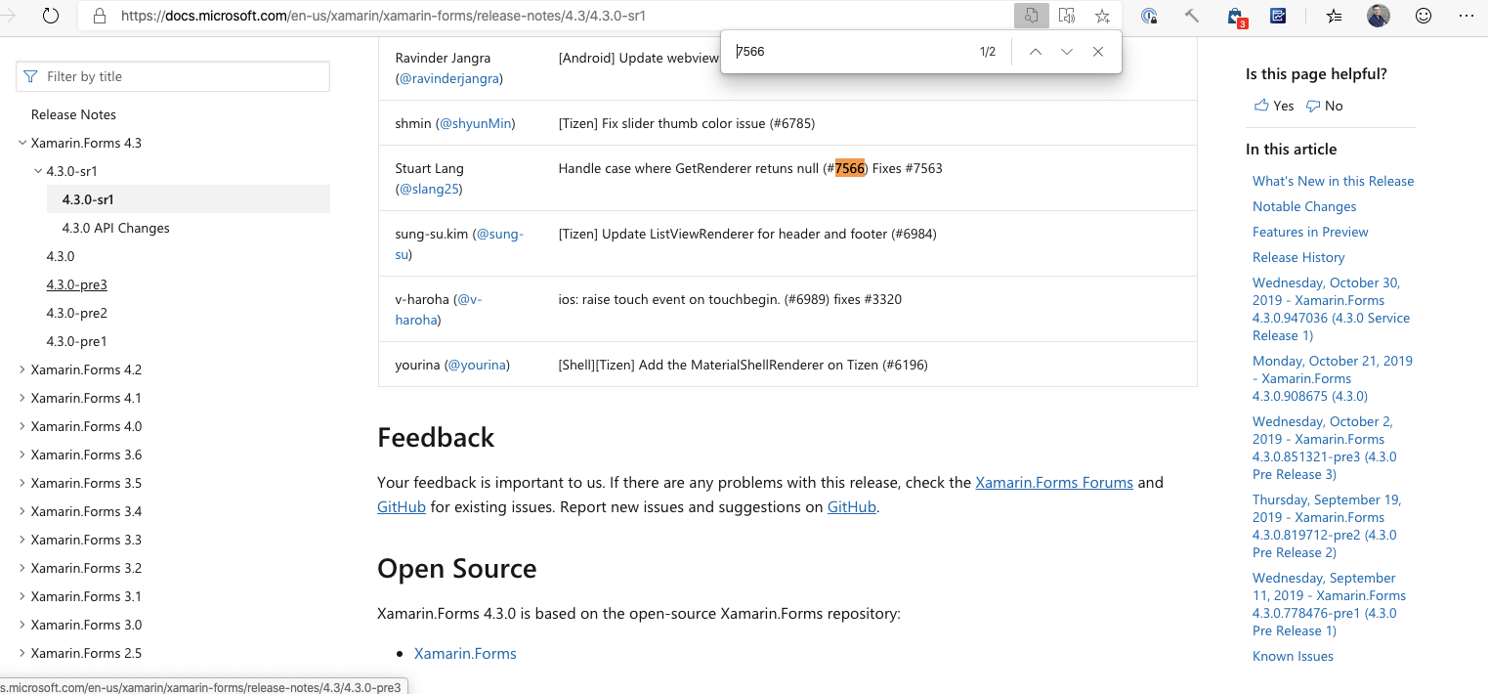1488x694 pixels.
Task: Open @yourina profile link
Action: coord(477,365)
